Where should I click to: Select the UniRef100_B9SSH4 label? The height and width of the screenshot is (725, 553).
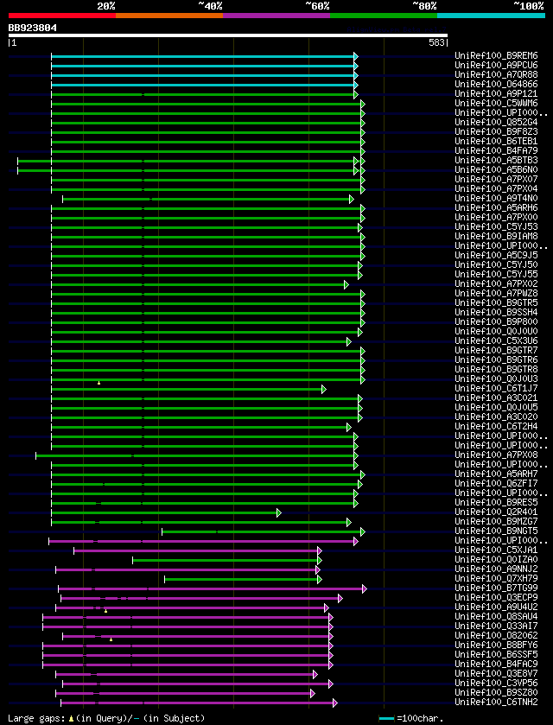click(x=496, y=312)
